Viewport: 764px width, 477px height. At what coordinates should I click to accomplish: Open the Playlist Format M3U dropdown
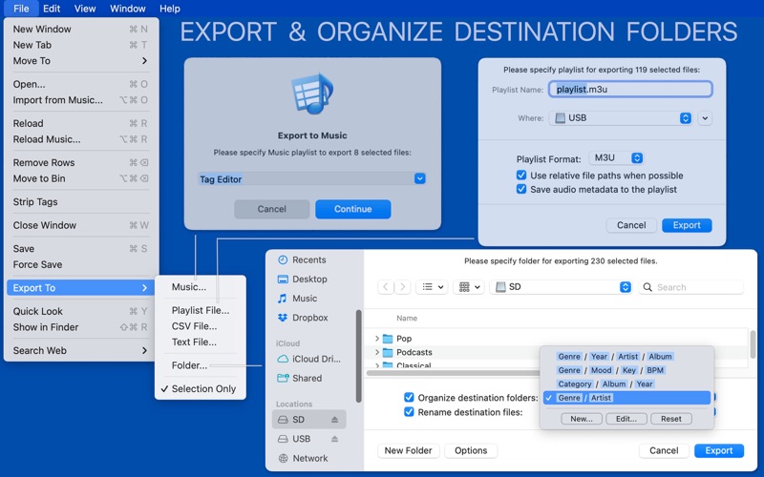(617, 158)
